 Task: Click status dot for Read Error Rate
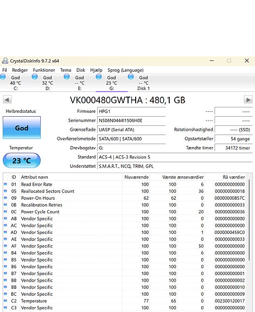(5, 184)
